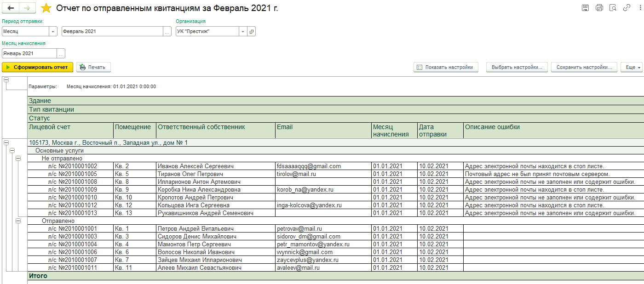Collapse the top-level report group toggle

click(x=6, y=80)
